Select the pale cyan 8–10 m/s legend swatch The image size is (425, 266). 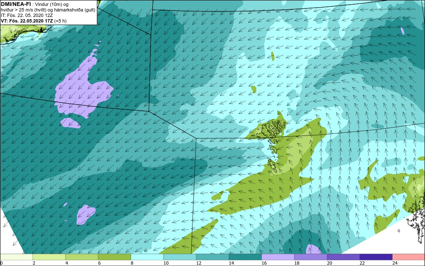147,257
